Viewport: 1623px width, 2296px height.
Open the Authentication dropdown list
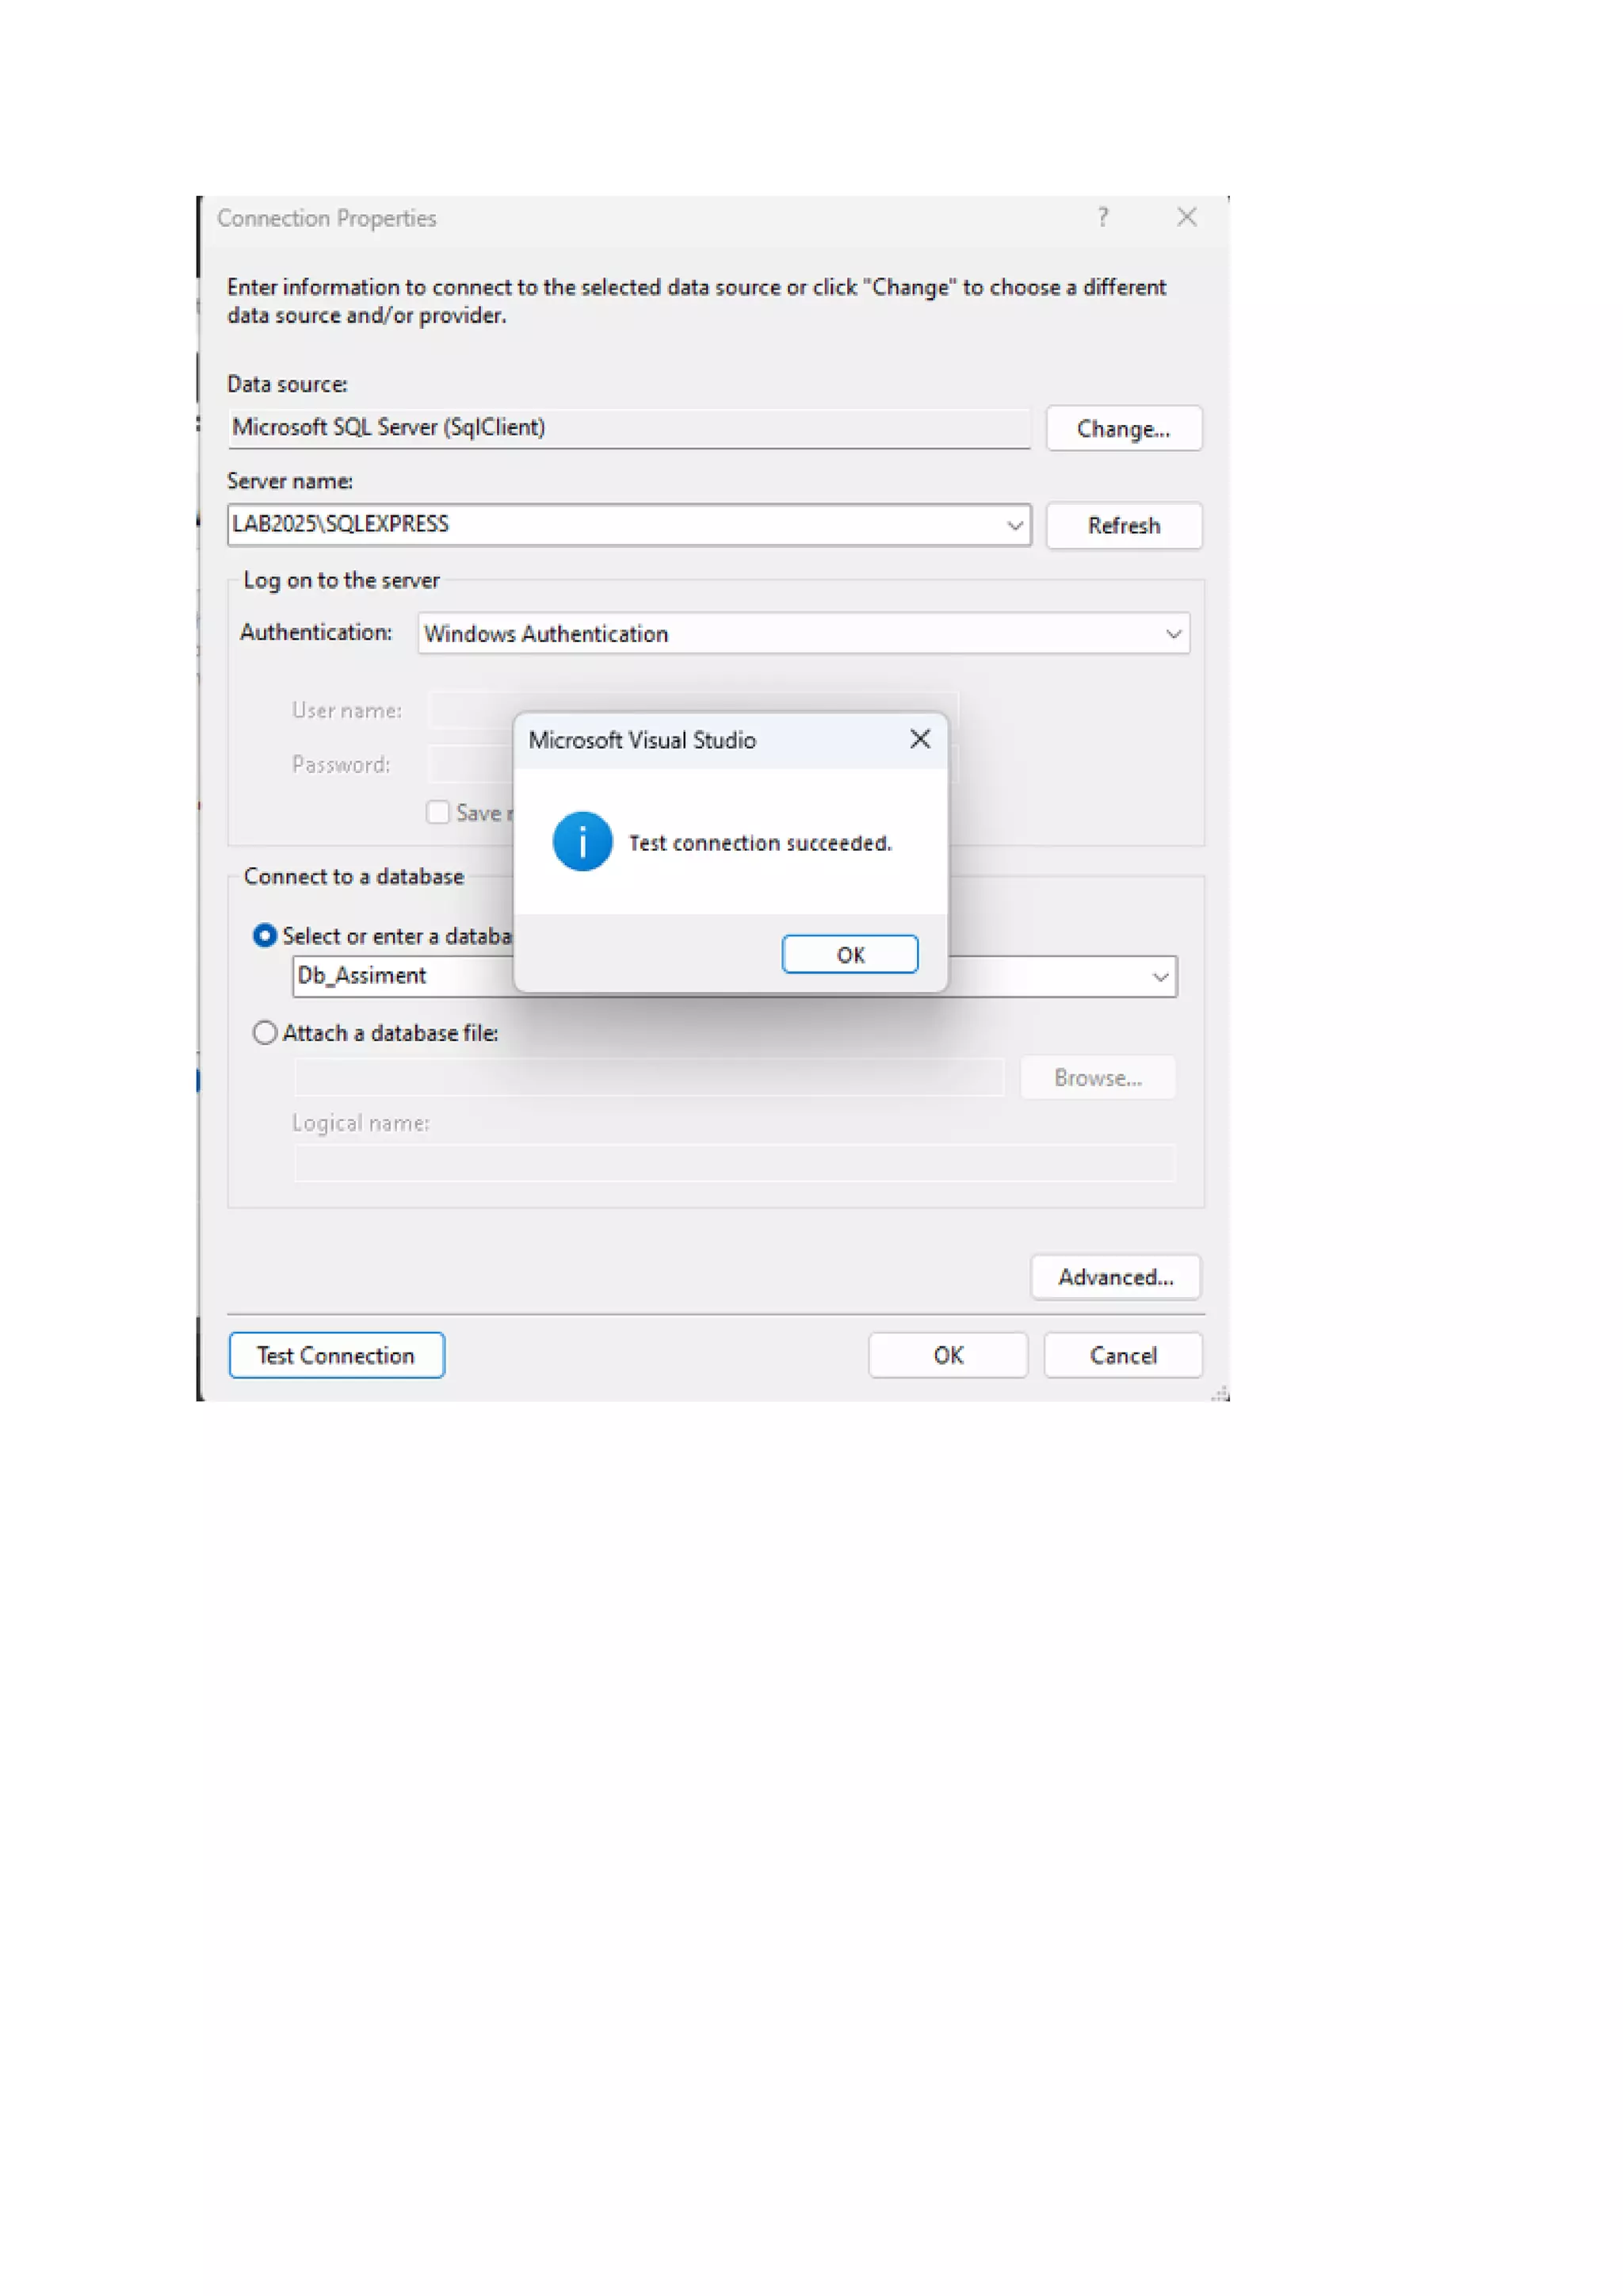(1174, 634)
